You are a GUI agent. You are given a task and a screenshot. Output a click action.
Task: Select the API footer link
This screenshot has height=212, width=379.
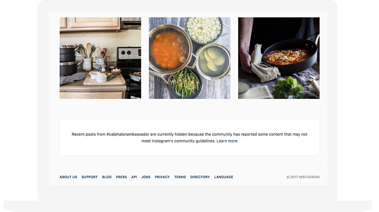(134, 177)
